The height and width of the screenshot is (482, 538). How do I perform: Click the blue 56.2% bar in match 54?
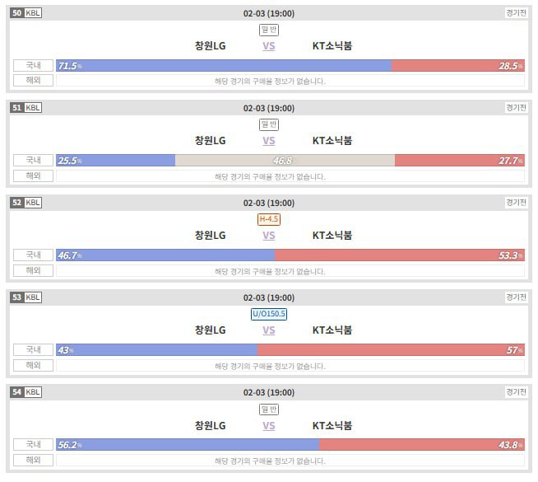tap(188, 445)
